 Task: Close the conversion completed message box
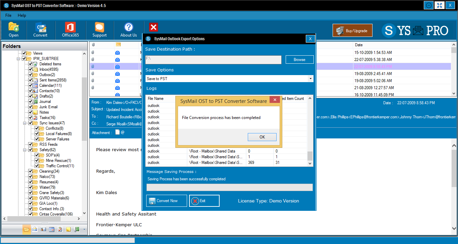(275, 100)
